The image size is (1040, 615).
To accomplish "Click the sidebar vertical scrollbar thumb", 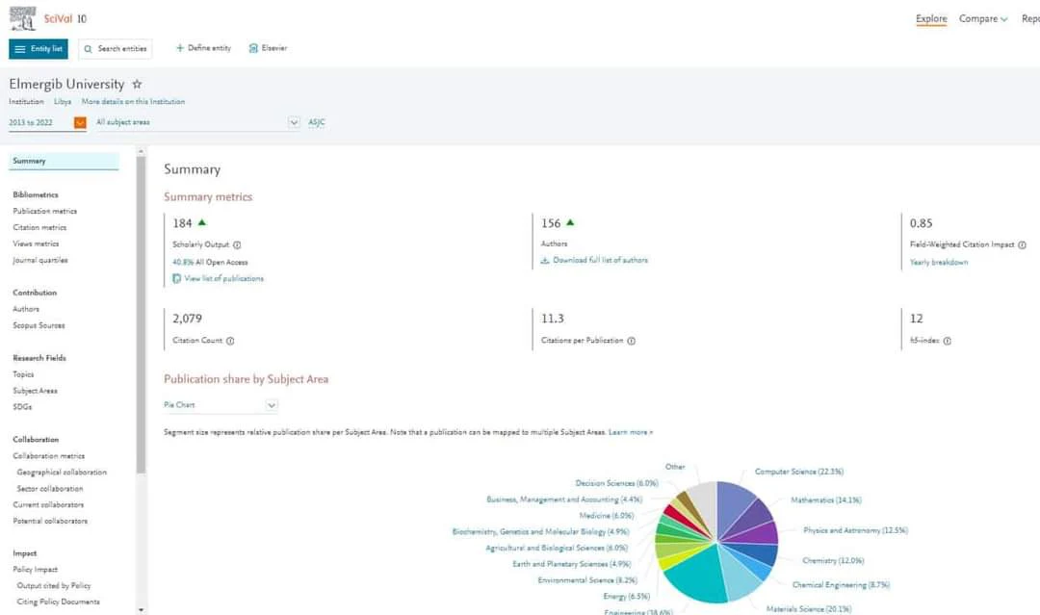I will 141,315.
